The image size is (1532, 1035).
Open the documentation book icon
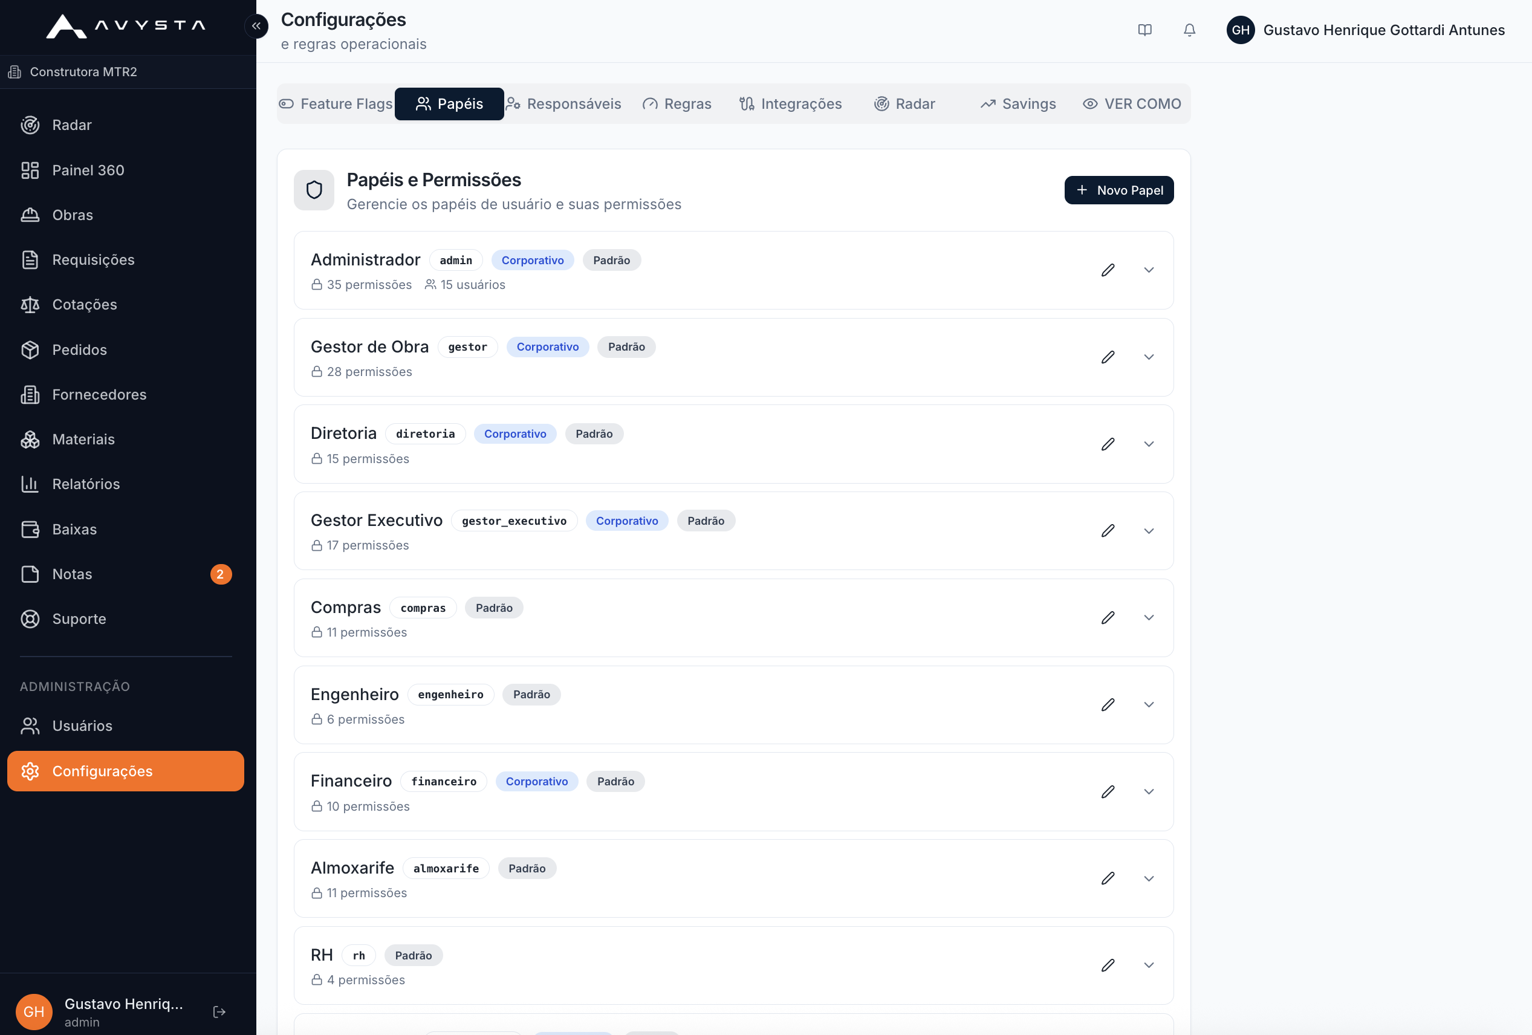1145,30
